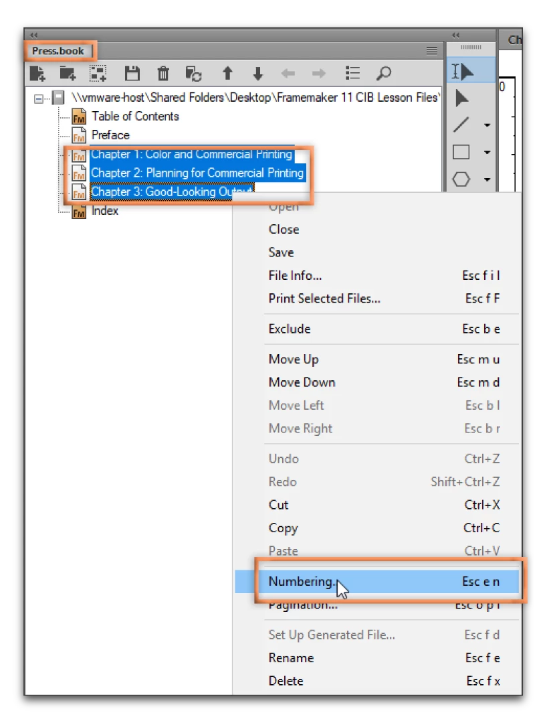
Task: Choose Print Selected Files... menu entry
Action: pyautogui.click(x=376, y=299)
